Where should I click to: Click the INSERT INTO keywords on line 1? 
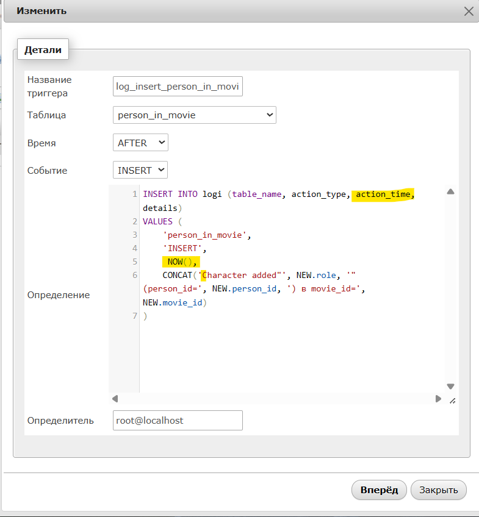170,194
